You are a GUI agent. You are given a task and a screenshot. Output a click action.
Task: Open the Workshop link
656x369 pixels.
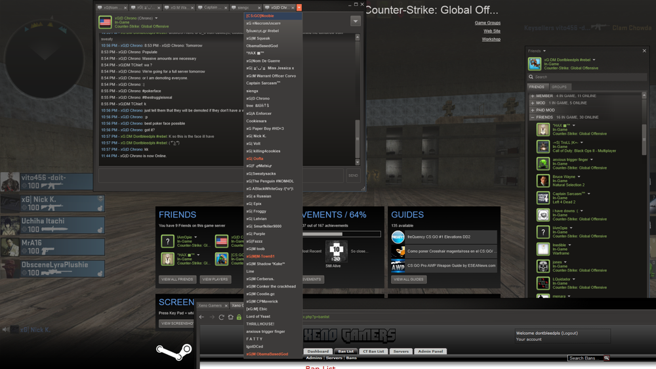(x=491, y=39)
